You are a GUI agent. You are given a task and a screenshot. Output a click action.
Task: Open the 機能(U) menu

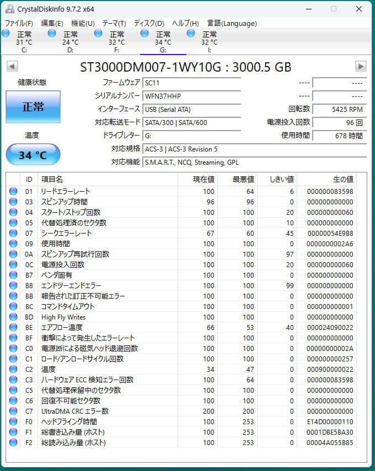click(x=83, y=23)
